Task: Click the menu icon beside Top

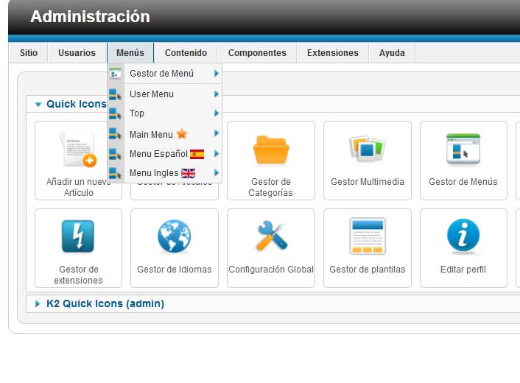Action: pyautogui.click(x=116, y=113)
